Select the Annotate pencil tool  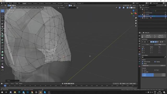pos(2,30)
